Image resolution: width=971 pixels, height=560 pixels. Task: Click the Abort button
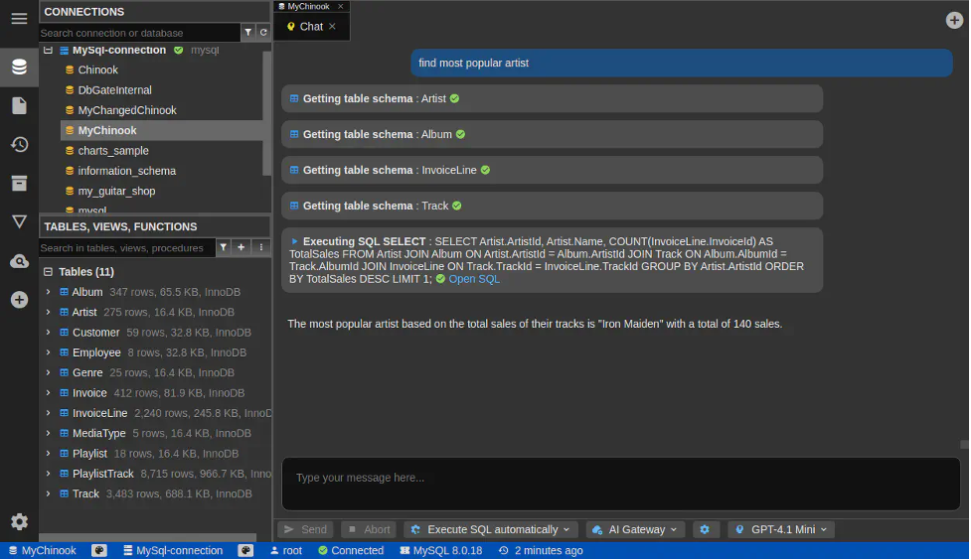click(x=369, y=529)
